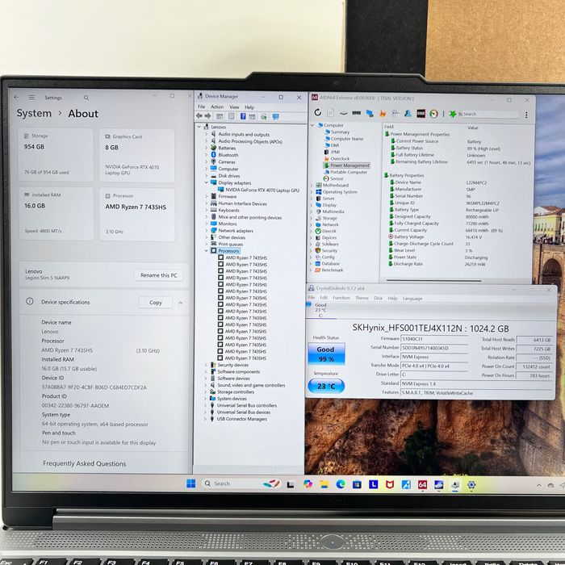Open Microsoft Edge from taskbar
This screenshot has height=565, width=565.
[341, 484]
